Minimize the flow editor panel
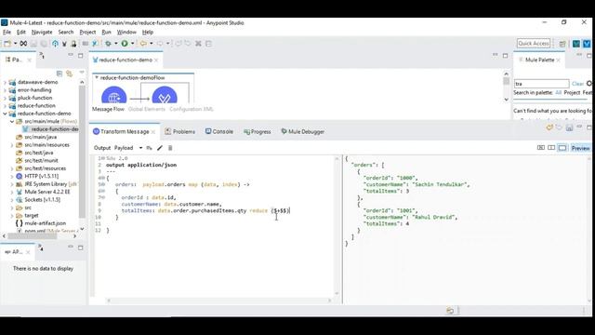 (x=496, y=56)
